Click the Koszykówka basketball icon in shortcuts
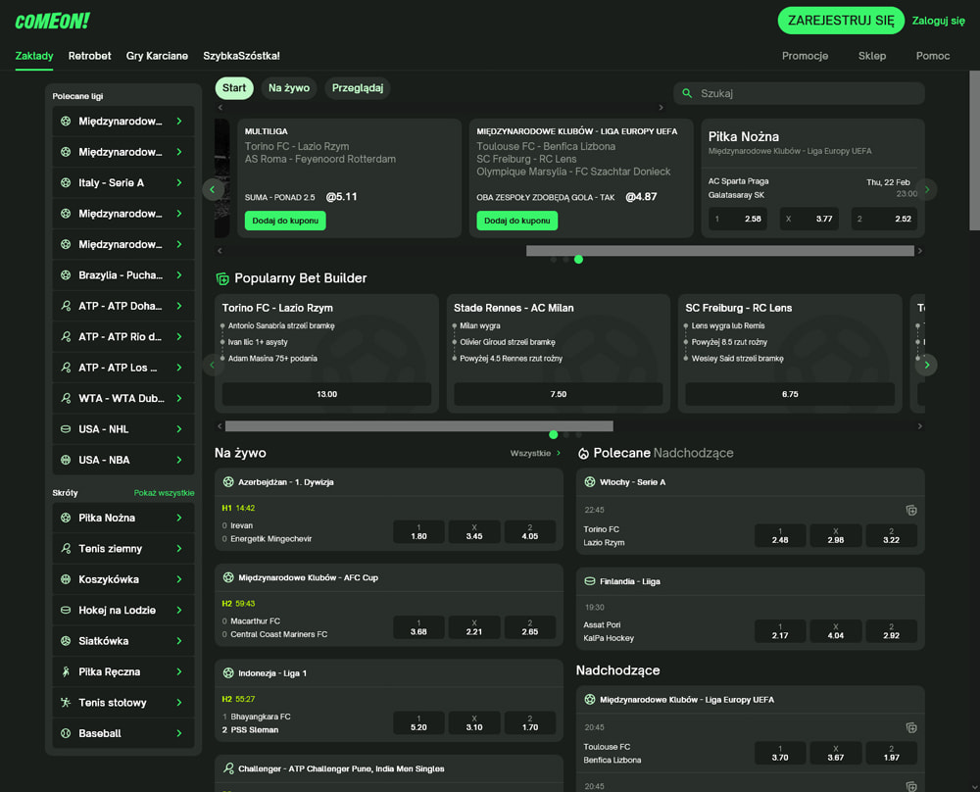 point(66,579)
